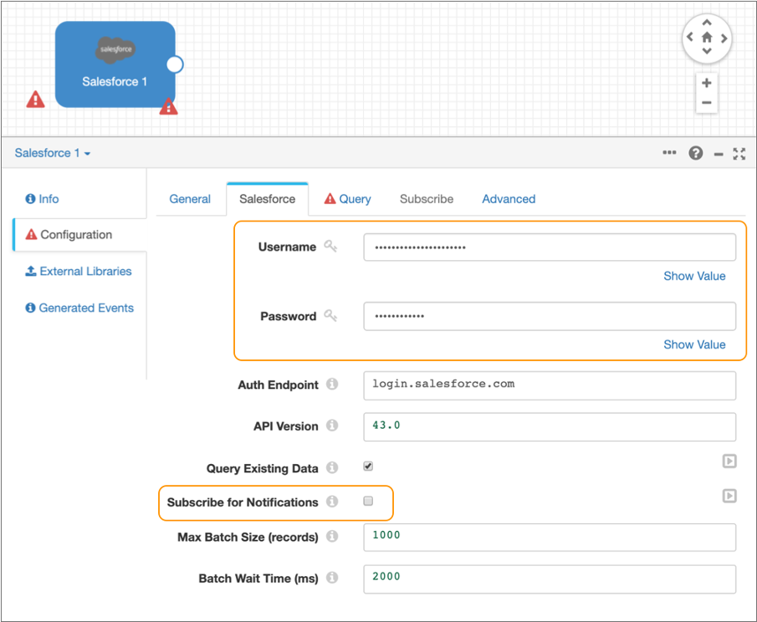Zoom out on canvas with minus icon
Image resolution: width=757 pixels, height=622 pixels.
point(707,103)
